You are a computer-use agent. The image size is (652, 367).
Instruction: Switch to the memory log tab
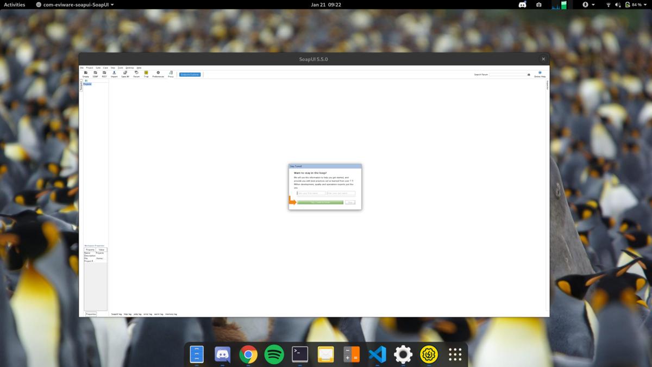[171, 314]
